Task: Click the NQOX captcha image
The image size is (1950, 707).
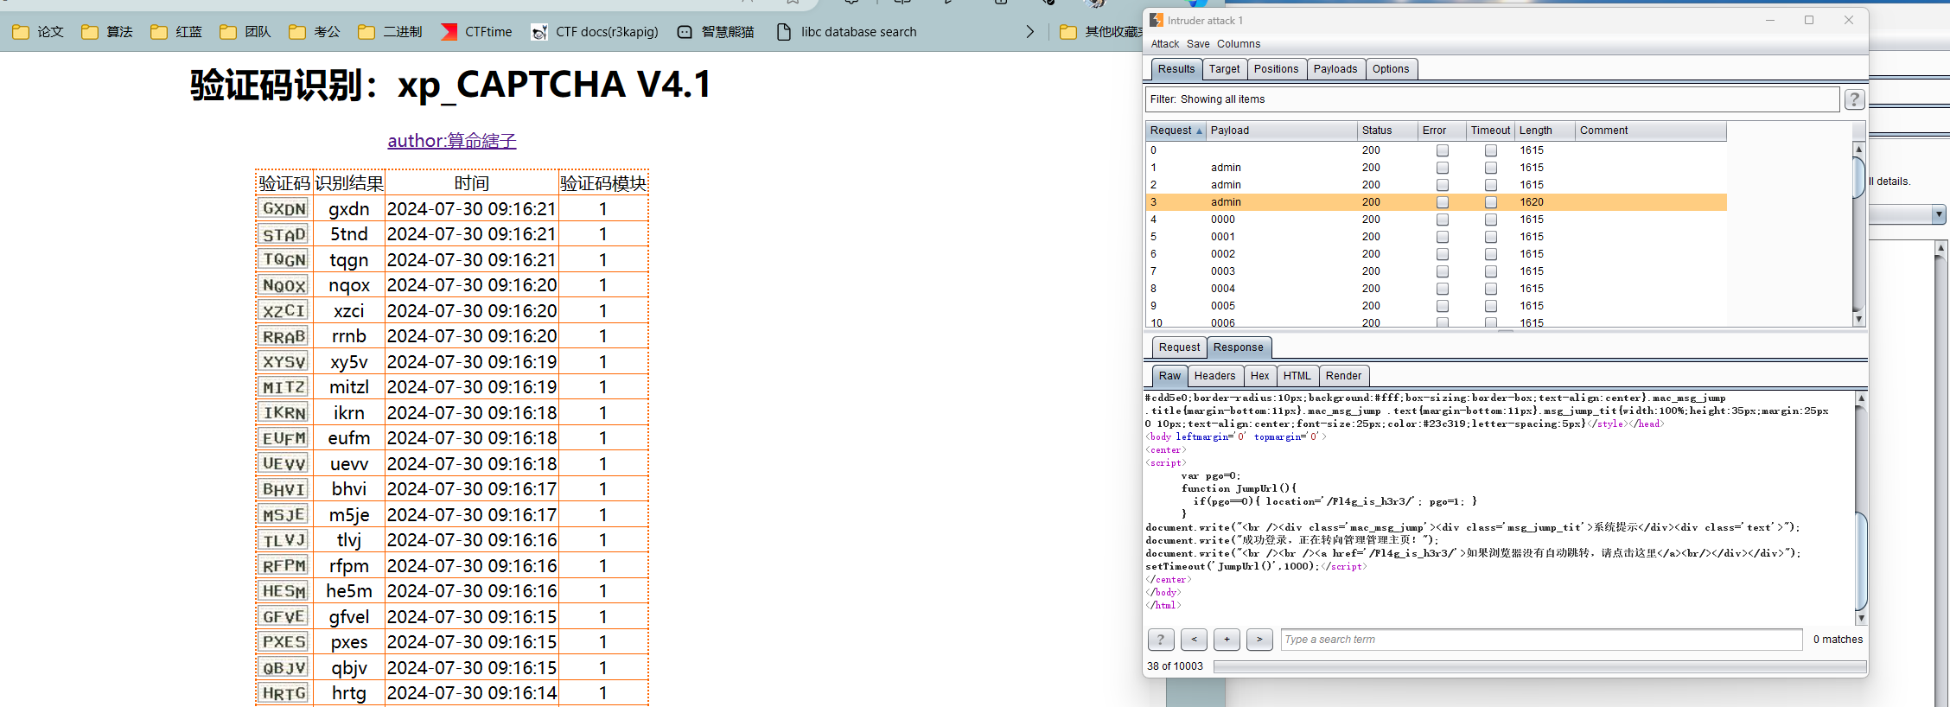Action: click(x=284, y=285)
